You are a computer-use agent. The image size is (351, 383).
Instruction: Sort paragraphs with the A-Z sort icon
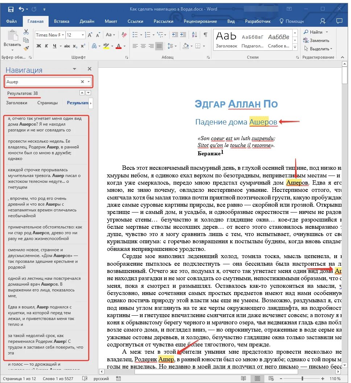click(x=194, y=35)
